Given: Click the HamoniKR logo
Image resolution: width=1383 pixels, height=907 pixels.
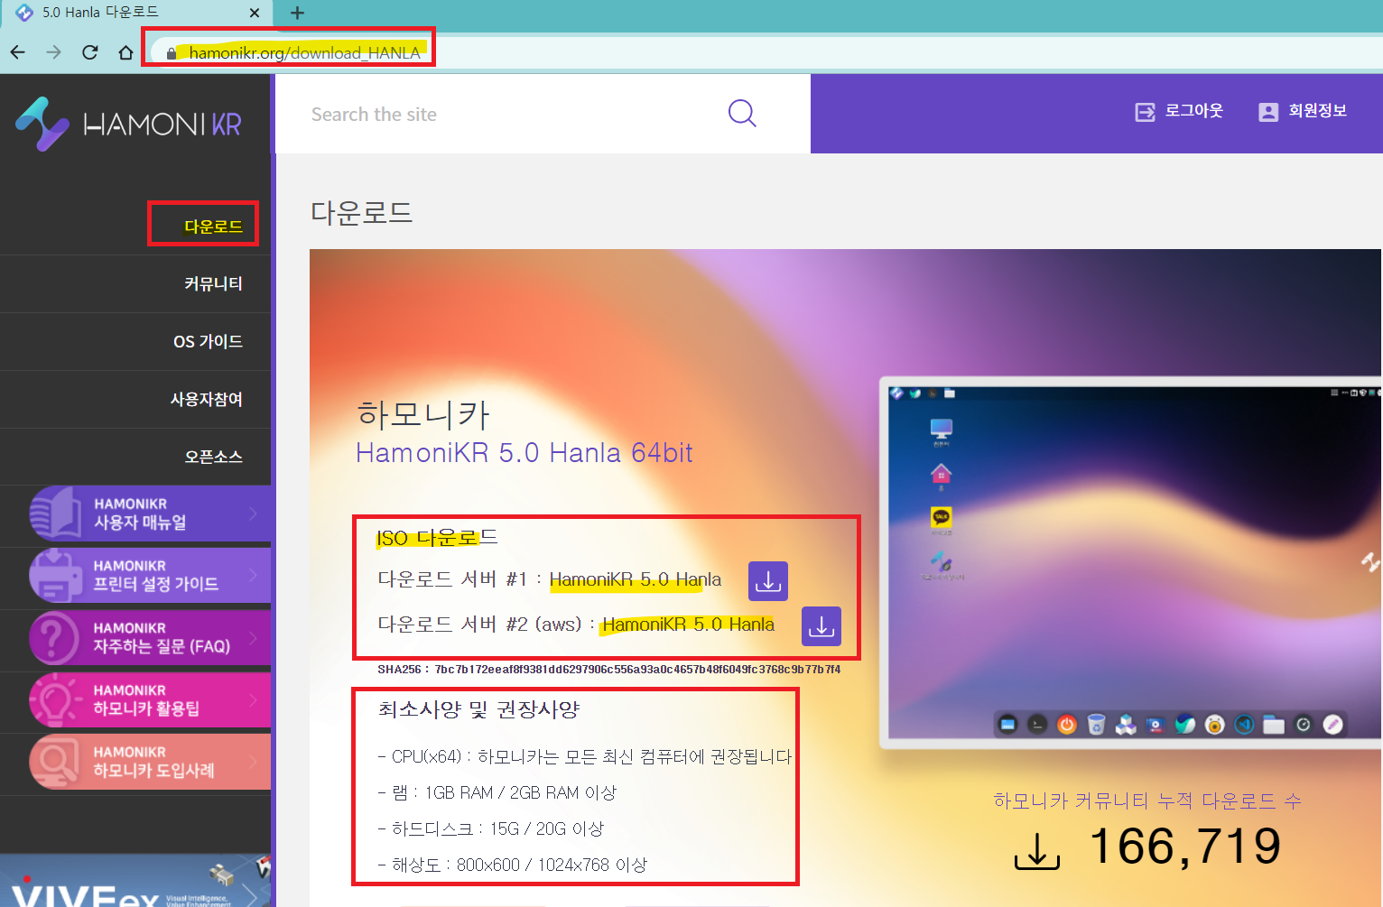Looking at the screenshot, I should pyautogui.click(x=128, y=124).
